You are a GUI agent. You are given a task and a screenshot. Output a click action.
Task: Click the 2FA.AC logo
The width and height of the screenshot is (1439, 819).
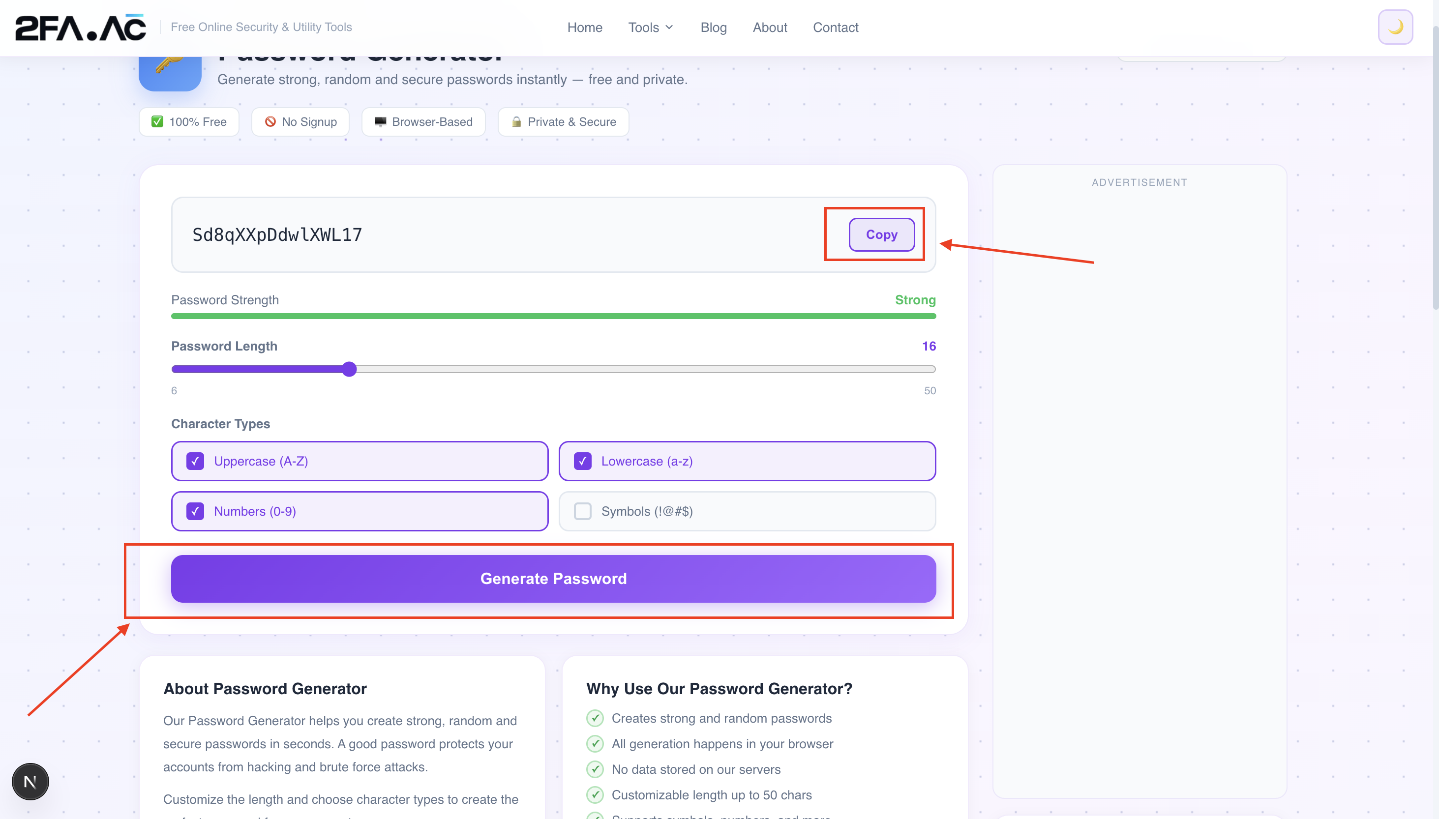[81, 27]
